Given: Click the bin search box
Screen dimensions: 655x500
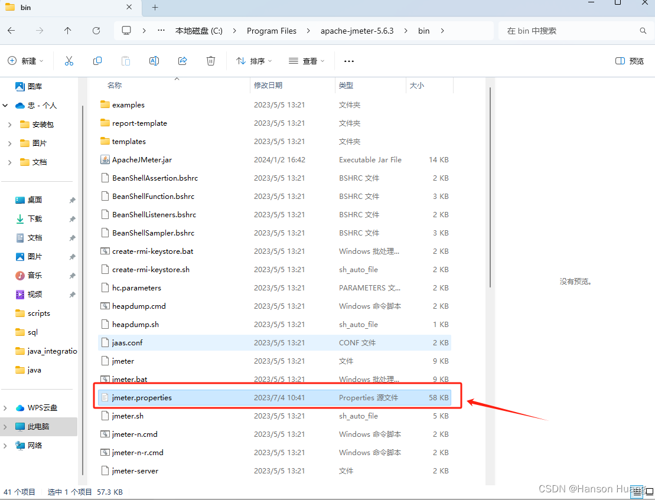Looking at the screenshot, I should (x=576, y=30).
